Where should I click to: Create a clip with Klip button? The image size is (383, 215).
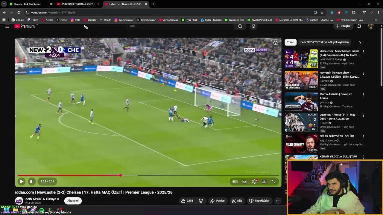(x=237, y=201)
